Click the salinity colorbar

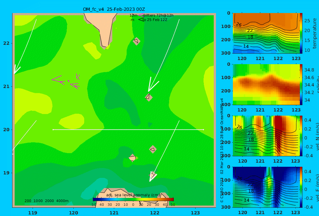pos(301,84)
